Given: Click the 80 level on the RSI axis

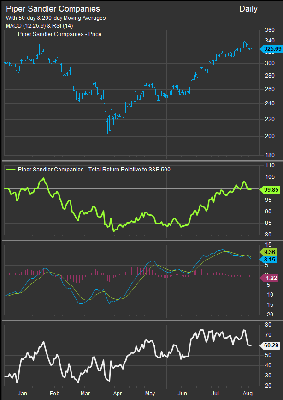Looking at the screenshot, I should pos(268,325).
